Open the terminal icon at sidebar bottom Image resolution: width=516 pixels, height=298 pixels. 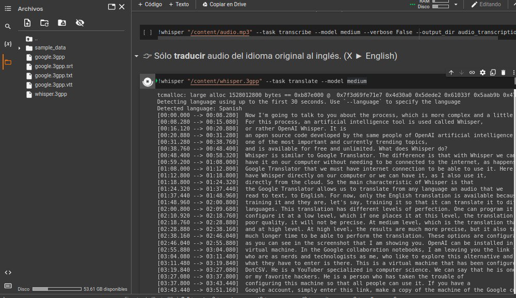pyautogui.click(x=8, y=286)
